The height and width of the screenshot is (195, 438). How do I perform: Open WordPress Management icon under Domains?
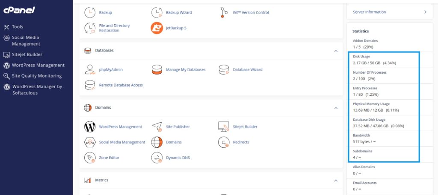coord(90,126)
